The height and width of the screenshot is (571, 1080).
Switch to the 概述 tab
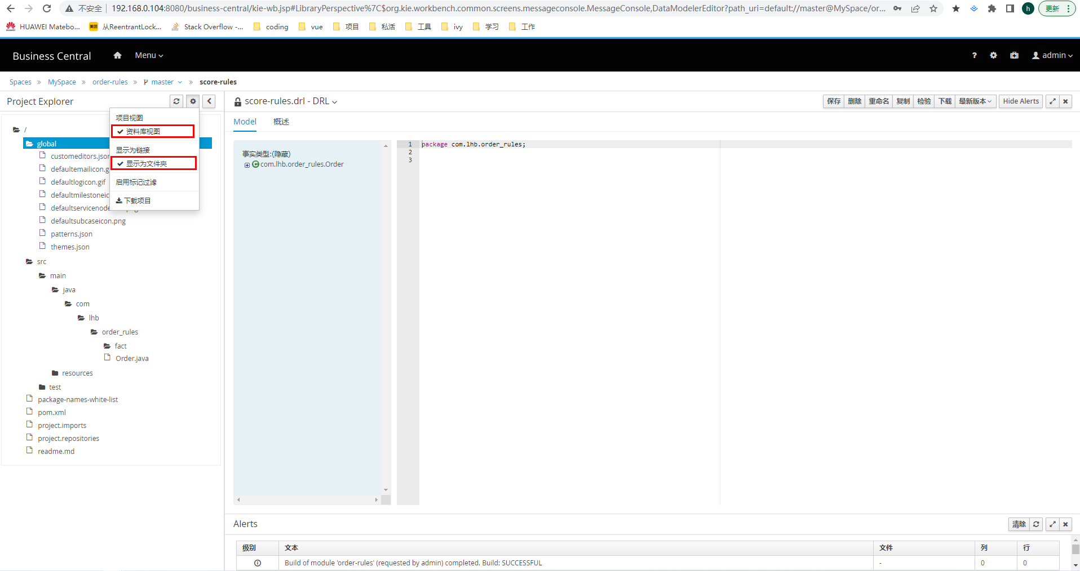coord(281,122)
